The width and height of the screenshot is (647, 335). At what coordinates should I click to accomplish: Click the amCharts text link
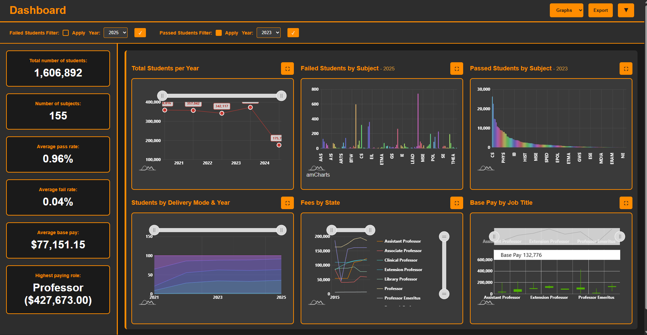click(x=318, y=175)
